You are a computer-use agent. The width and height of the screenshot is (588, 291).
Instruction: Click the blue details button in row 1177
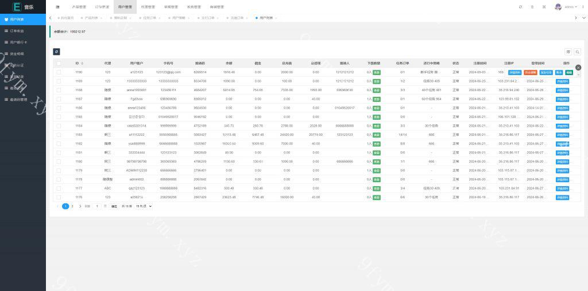pyautogui.click(x=562, y=188)
